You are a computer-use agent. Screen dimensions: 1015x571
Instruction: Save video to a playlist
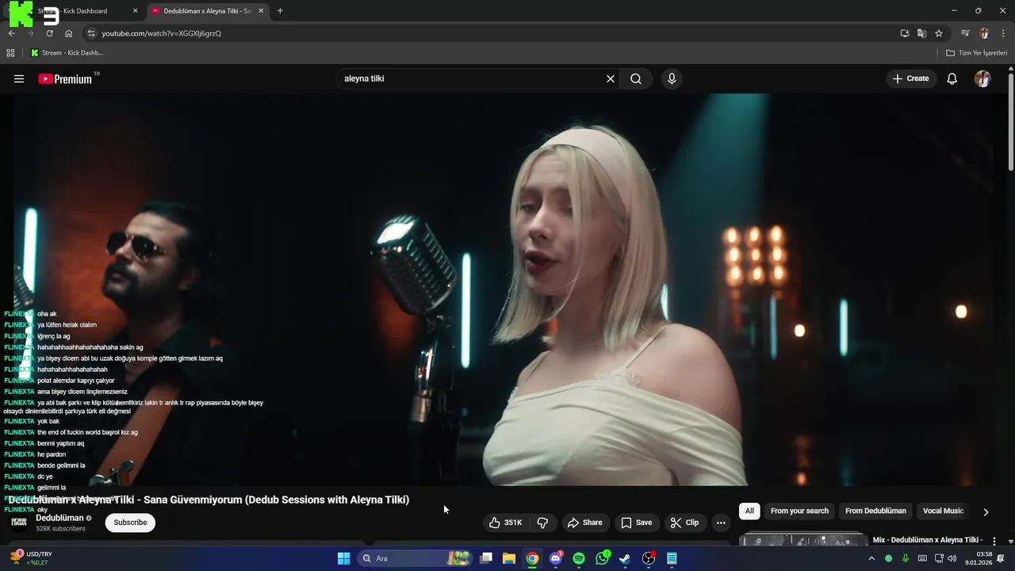pos(637,523)
